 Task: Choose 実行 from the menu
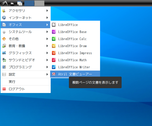(25, 82)
